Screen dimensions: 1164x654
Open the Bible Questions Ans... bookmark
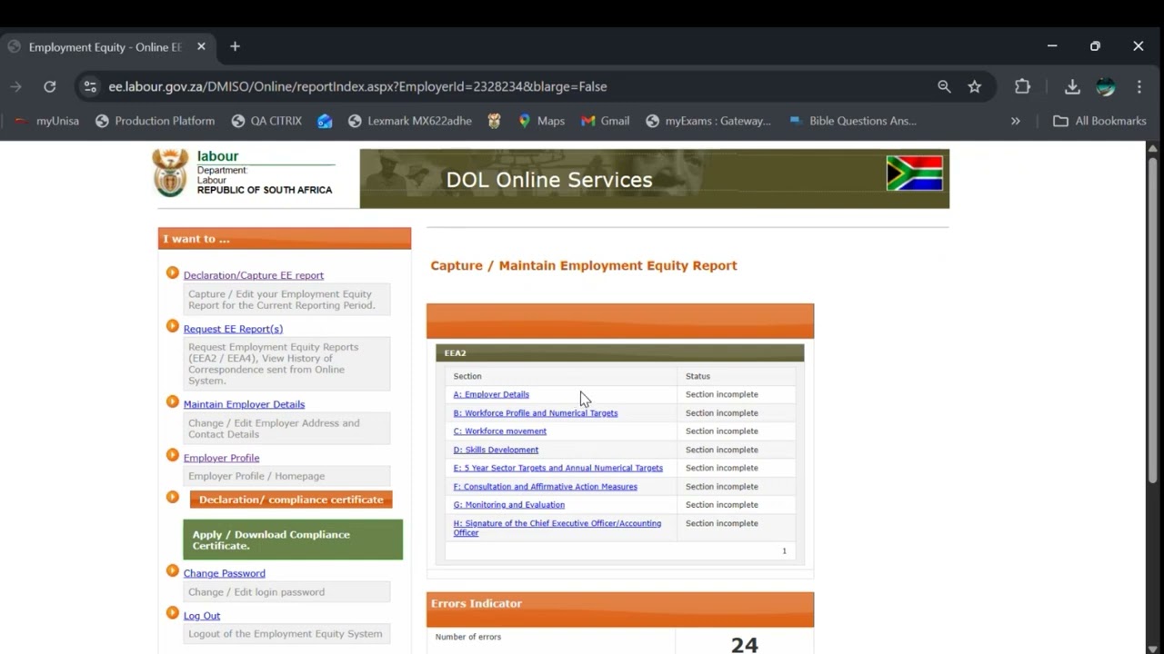point(852,121)
